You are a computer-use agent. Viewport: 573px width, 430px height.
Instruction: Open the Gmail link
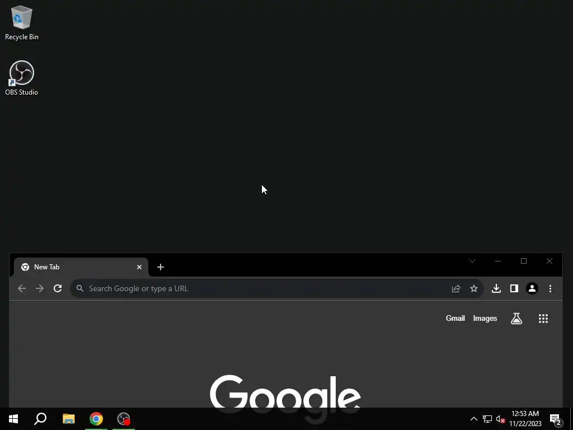point(455,318)
